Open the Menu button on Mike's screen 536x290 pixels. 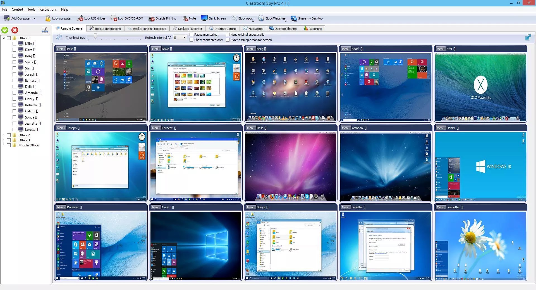pyautogui.click(x=61, y=49)
